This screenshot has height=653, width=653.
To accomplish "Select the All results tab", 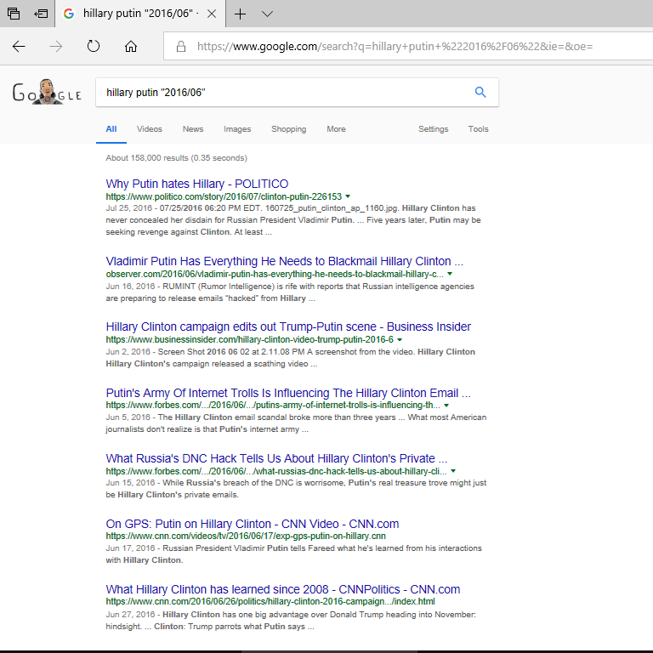I will coord(111,129).
